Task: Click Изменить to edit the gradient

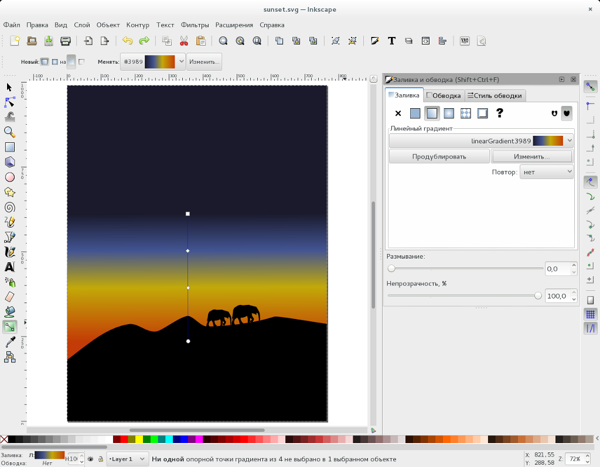Action: (533, 156)
